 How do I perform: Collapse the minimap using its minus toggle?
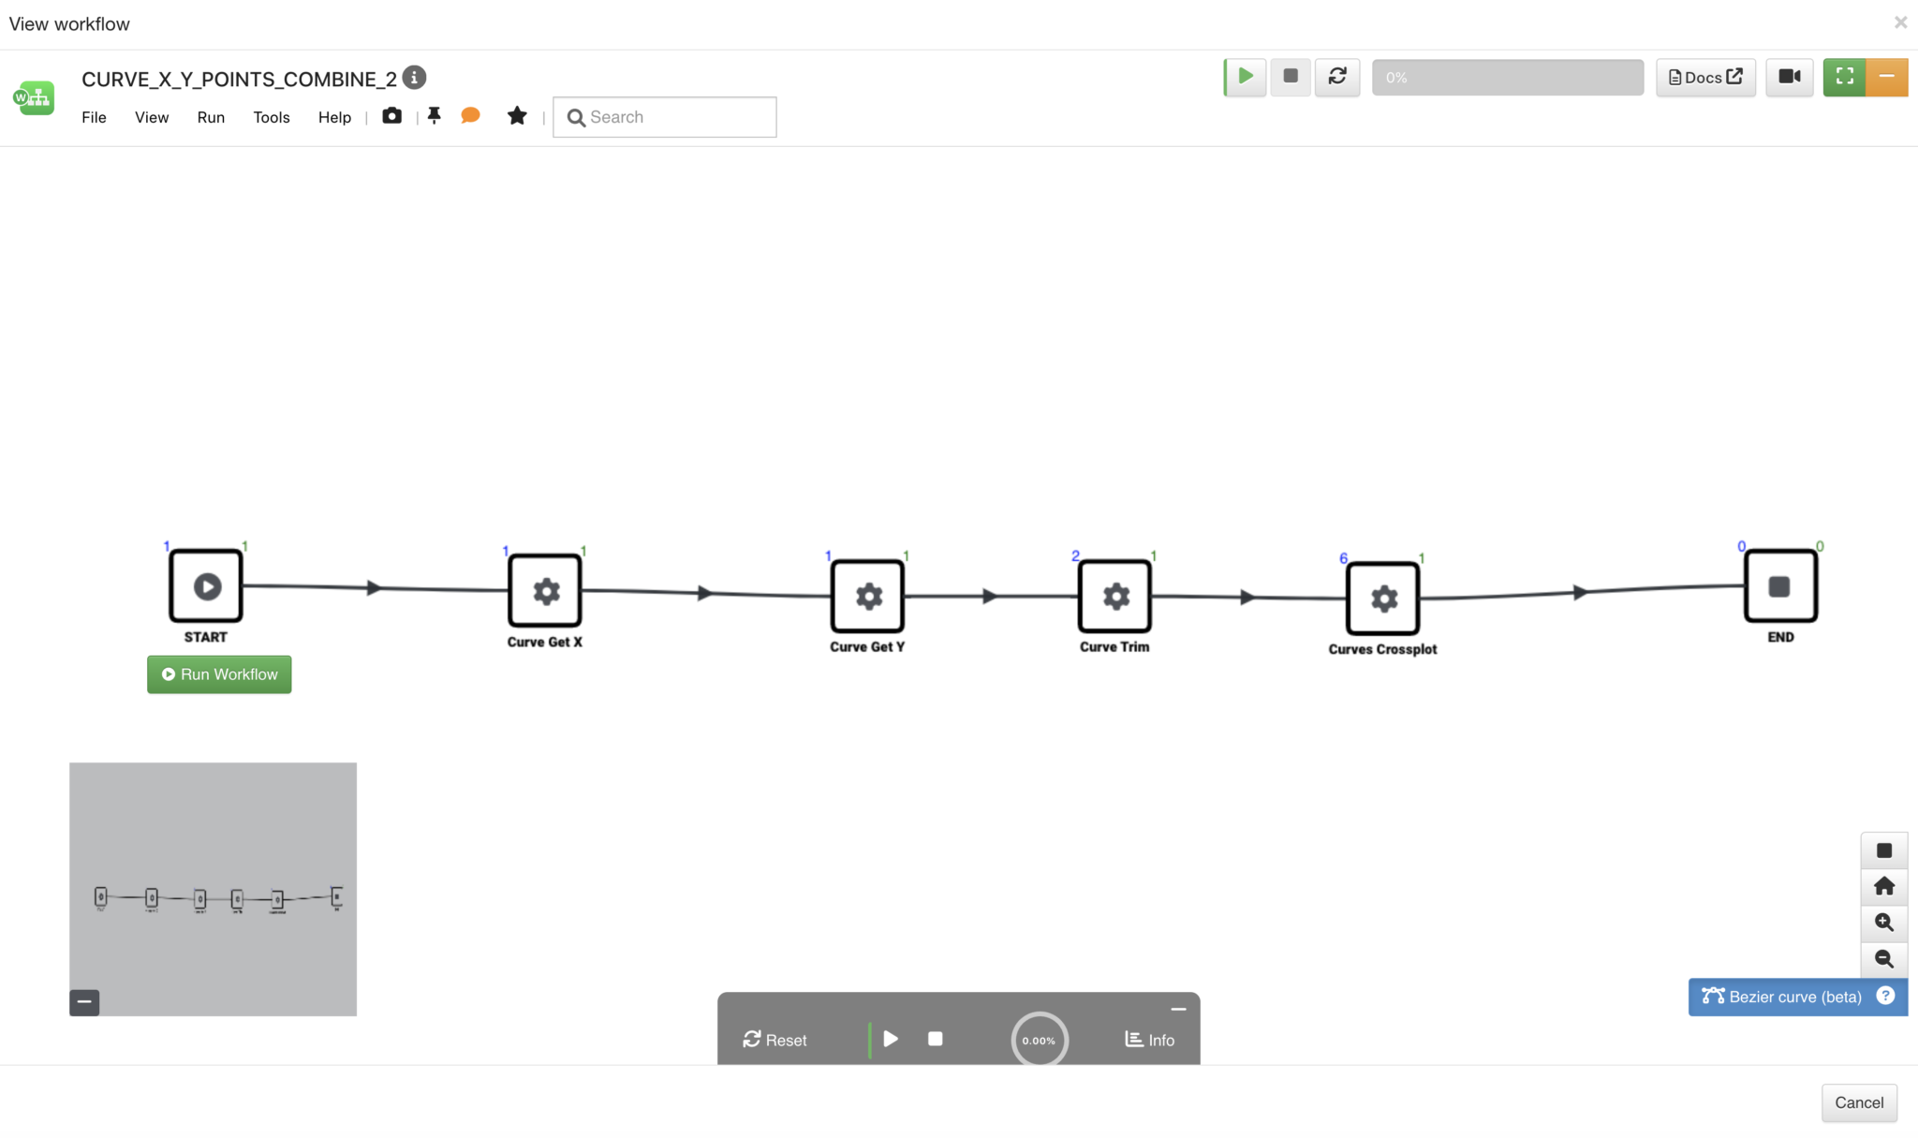point(83,1001)
